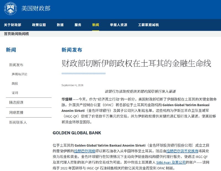Click the 美国财政部 site title

[x=36, y=9]
